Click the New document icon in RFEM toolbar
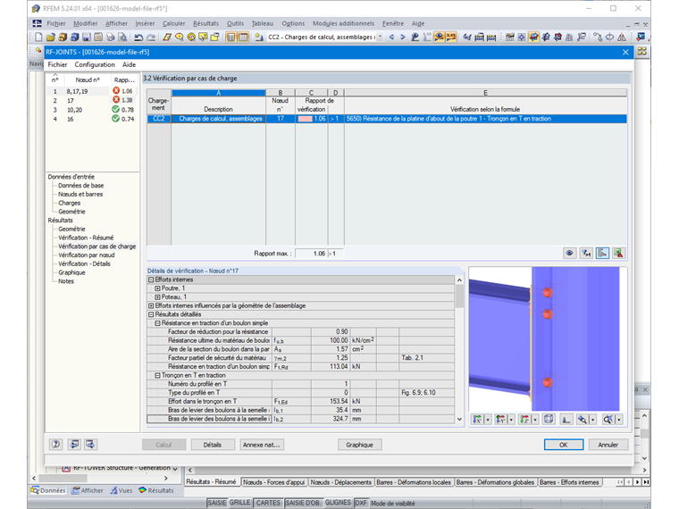Image resolution: width=679 pixels, height=509 pixels. pos(39,38)
